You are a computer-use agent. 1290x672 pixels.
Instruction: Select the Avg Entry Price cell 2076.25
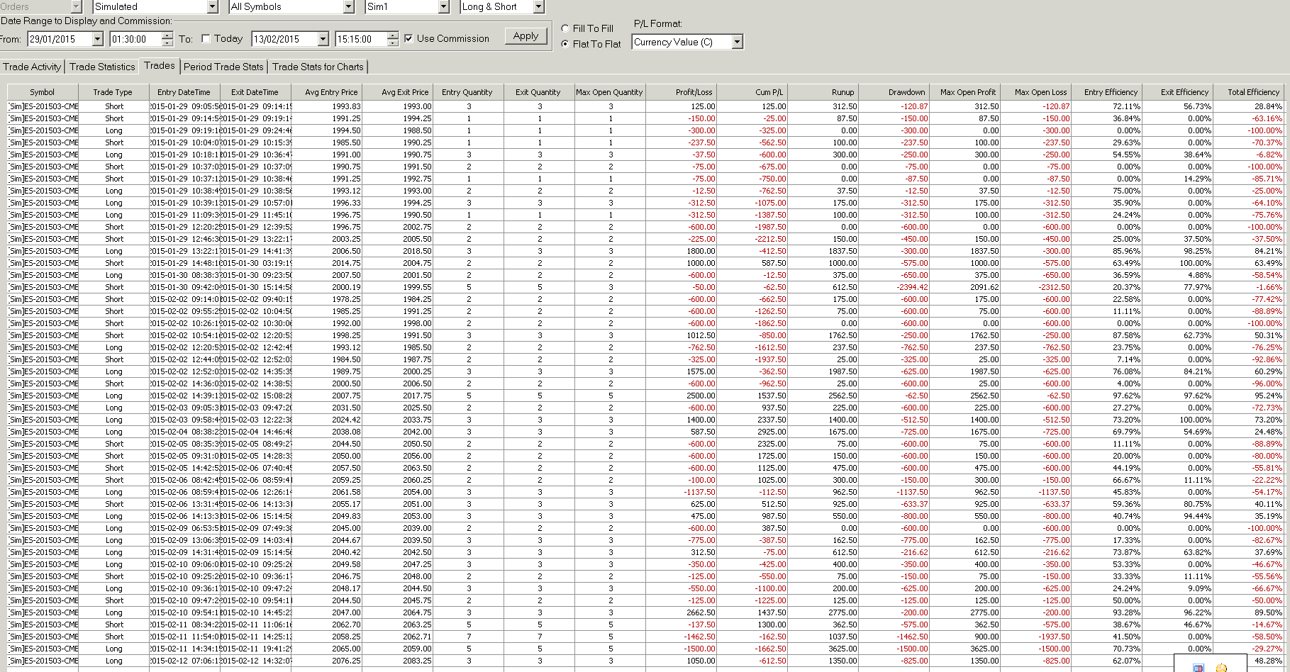[326, 661]
